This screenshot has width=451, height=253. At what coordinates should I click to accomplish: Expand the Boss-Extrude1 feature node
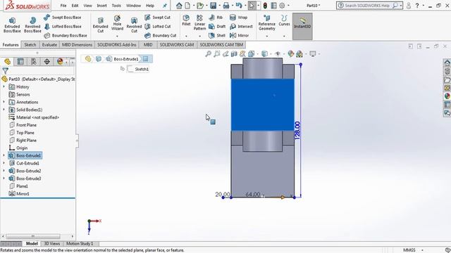point(4,155)
